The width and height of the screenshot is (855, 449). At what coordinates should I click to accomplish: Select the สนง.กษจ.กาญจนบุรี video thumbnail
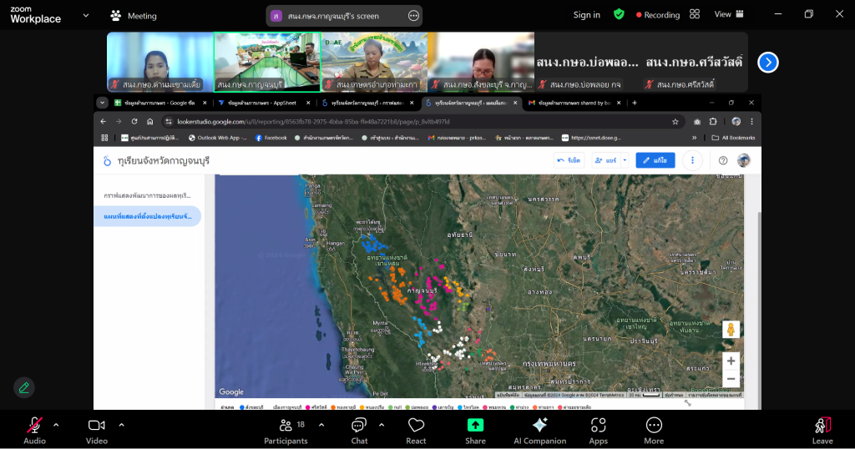[267, 62]
